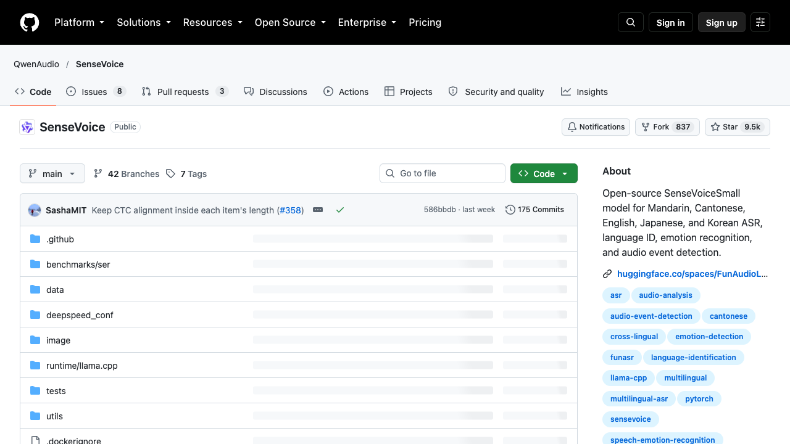Focus the Go to file field

tap(443, 173)
